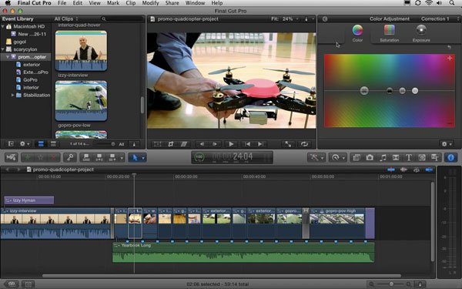The width and height of the screenshot is (462, 289).
Task: Open Spotlight search in menu bar
Action: point(452,3)
